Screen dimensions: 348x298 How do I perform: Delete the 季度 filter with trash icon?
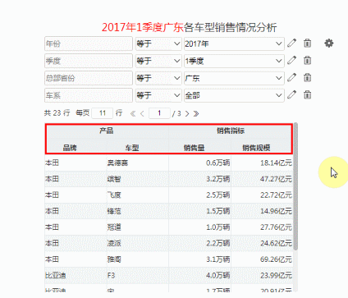point(307,61)
